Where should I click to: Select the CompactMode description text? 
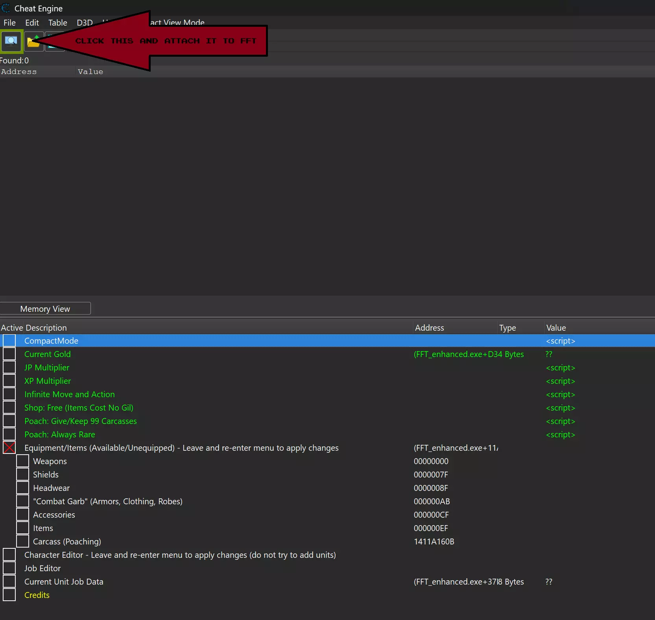[x=51, y=341]
